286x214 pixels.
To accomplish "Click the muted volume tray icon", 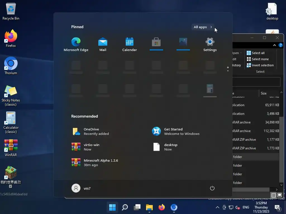I will pos(237,207).
